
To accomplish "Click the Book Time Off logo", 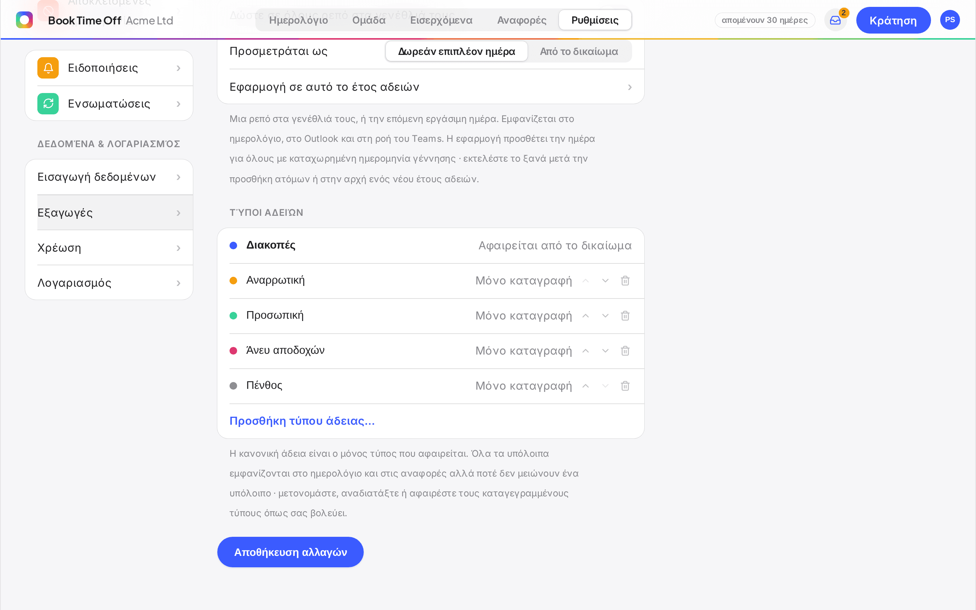I will click(x=24, y=20).
